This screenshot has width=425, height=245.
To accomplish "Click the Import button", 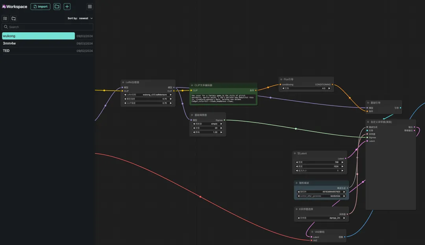I will pyautogui.click(x=40, y=7).
